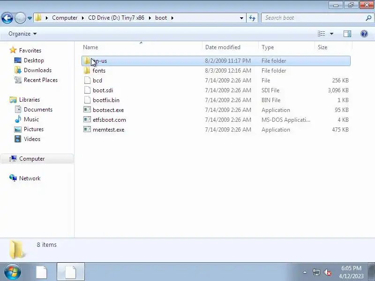375x281 pixels.
Task: Expand arrow after CD Drive breadcrumb
Action: (x=150, y=18)
